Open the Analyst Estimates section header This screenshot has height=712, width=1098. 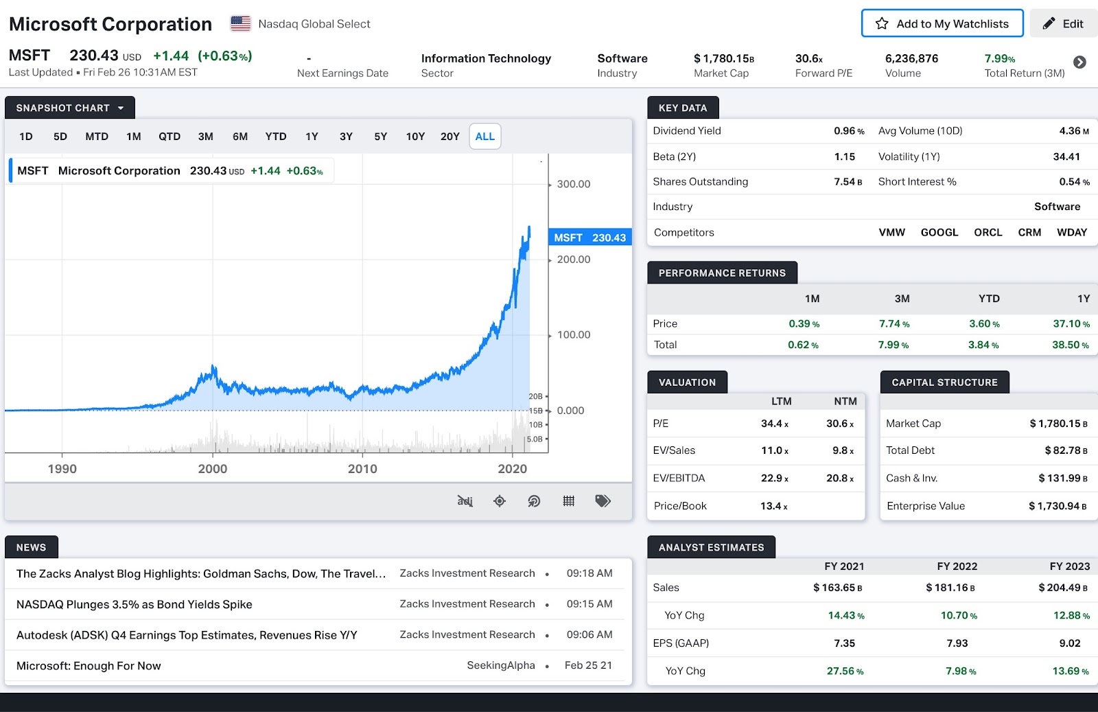[x=711, y=547]
